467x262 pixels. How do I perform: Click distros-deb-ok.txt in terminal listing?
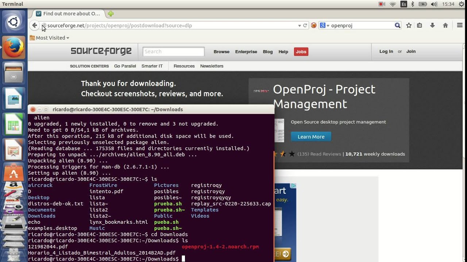coord(56,204)
